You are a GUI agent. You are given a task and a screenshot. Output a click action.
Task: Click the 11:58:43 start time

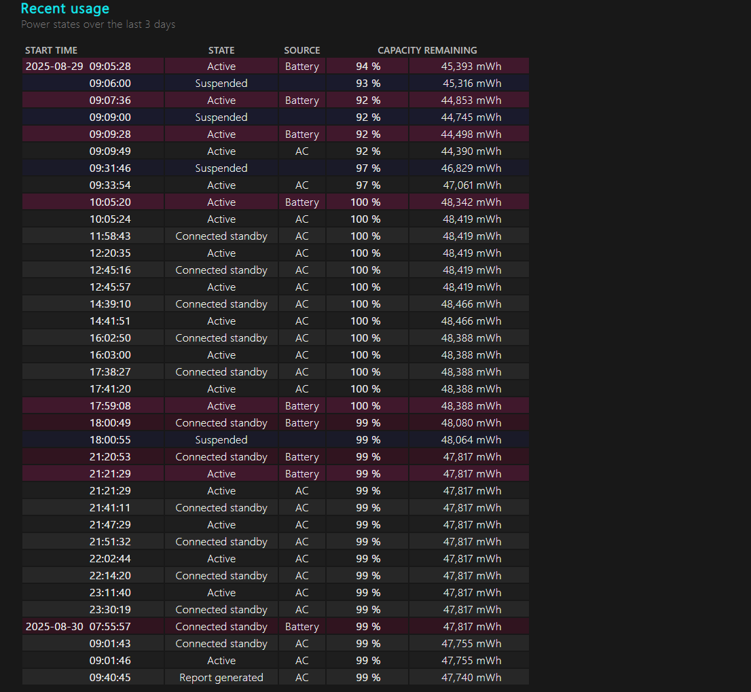(110, 236)
